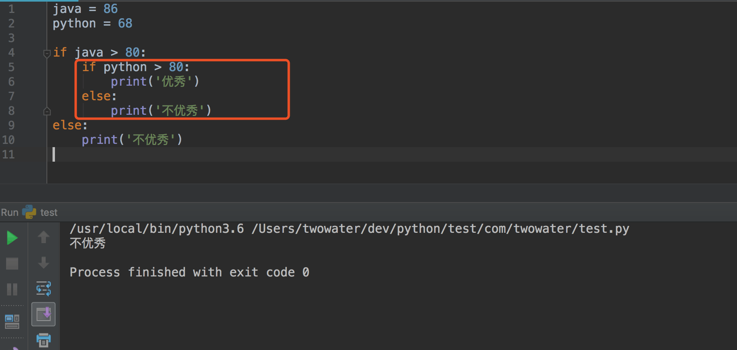Click the Restore Layout icon

pos(12,321)
